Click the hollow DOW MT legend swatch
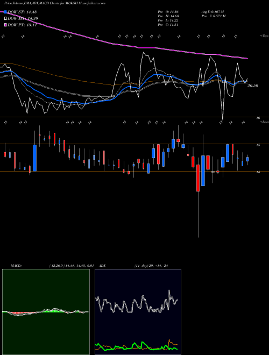 tap(5, 19)
